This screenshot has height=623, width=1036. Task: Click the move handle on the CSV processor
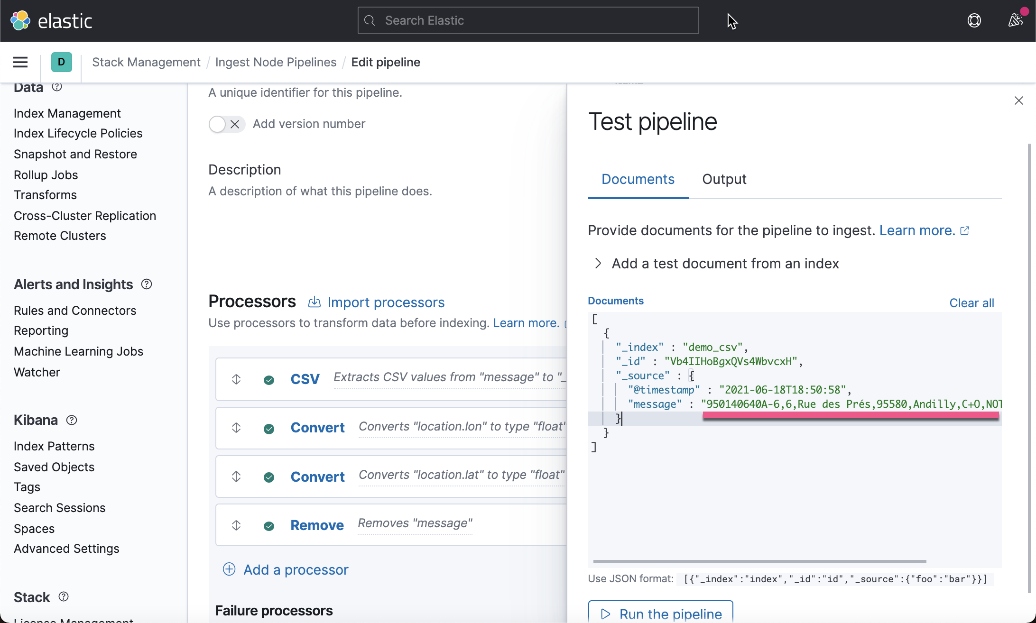point(236,379)
